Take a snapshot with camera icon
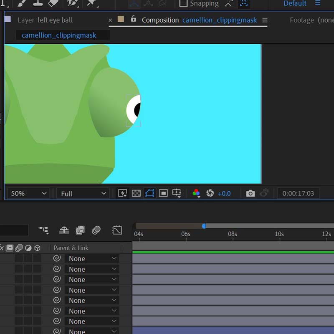This screenshot has width=334, height=334. (250, 193)
